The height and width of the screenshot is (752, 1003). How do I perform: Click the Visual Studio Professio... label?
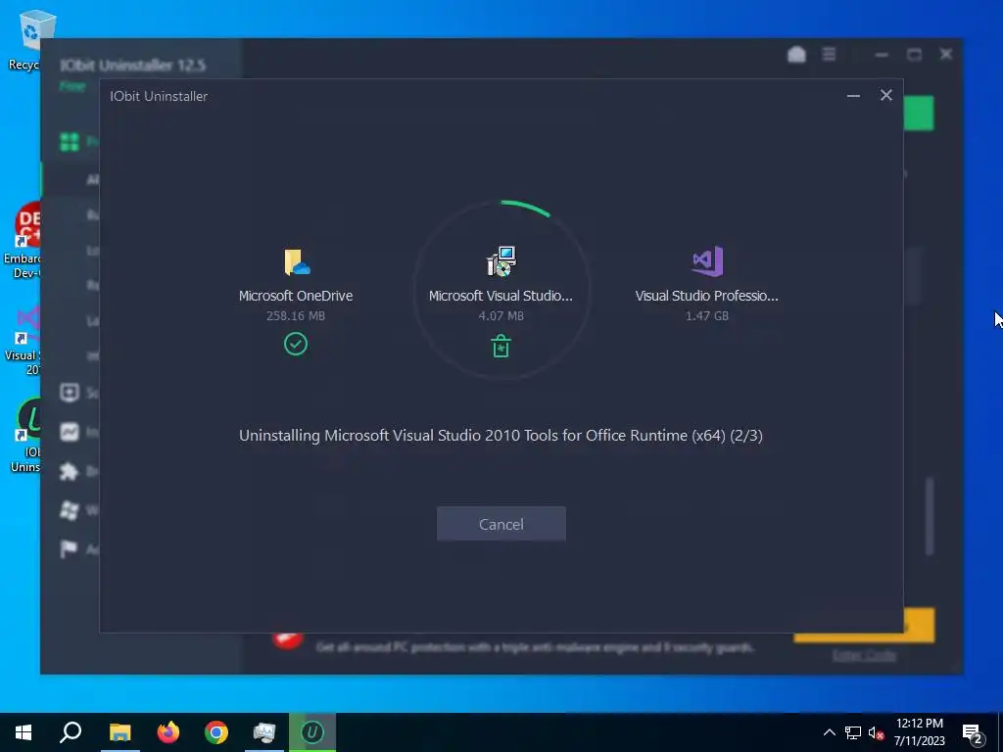(x=707, y=296)
